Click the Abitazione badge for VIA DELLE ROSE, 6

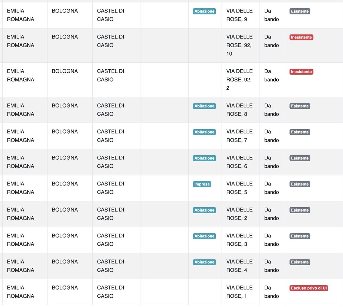tap(204, 158)
